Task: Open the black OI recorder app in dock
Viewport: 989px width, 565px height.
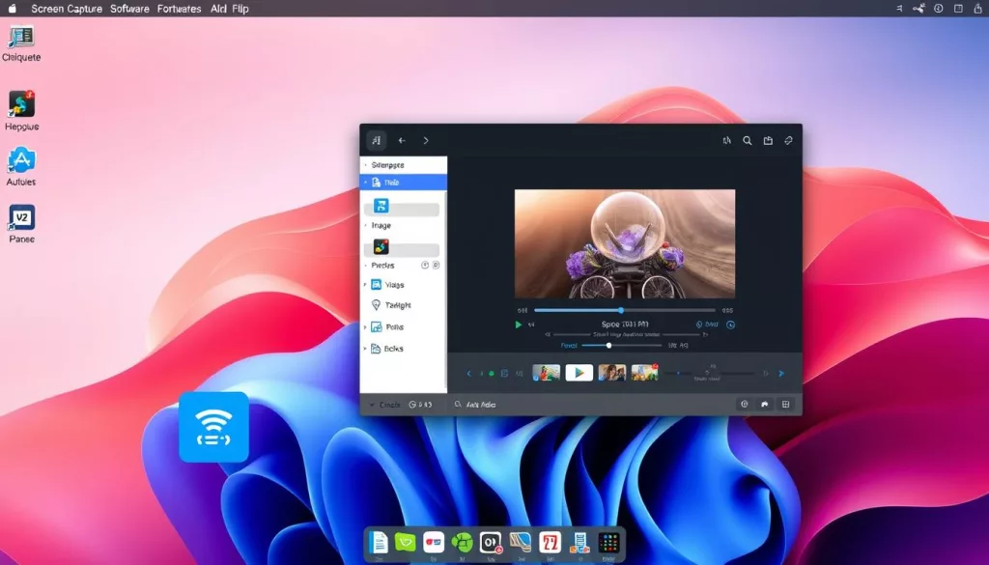Action: (491, 542)
